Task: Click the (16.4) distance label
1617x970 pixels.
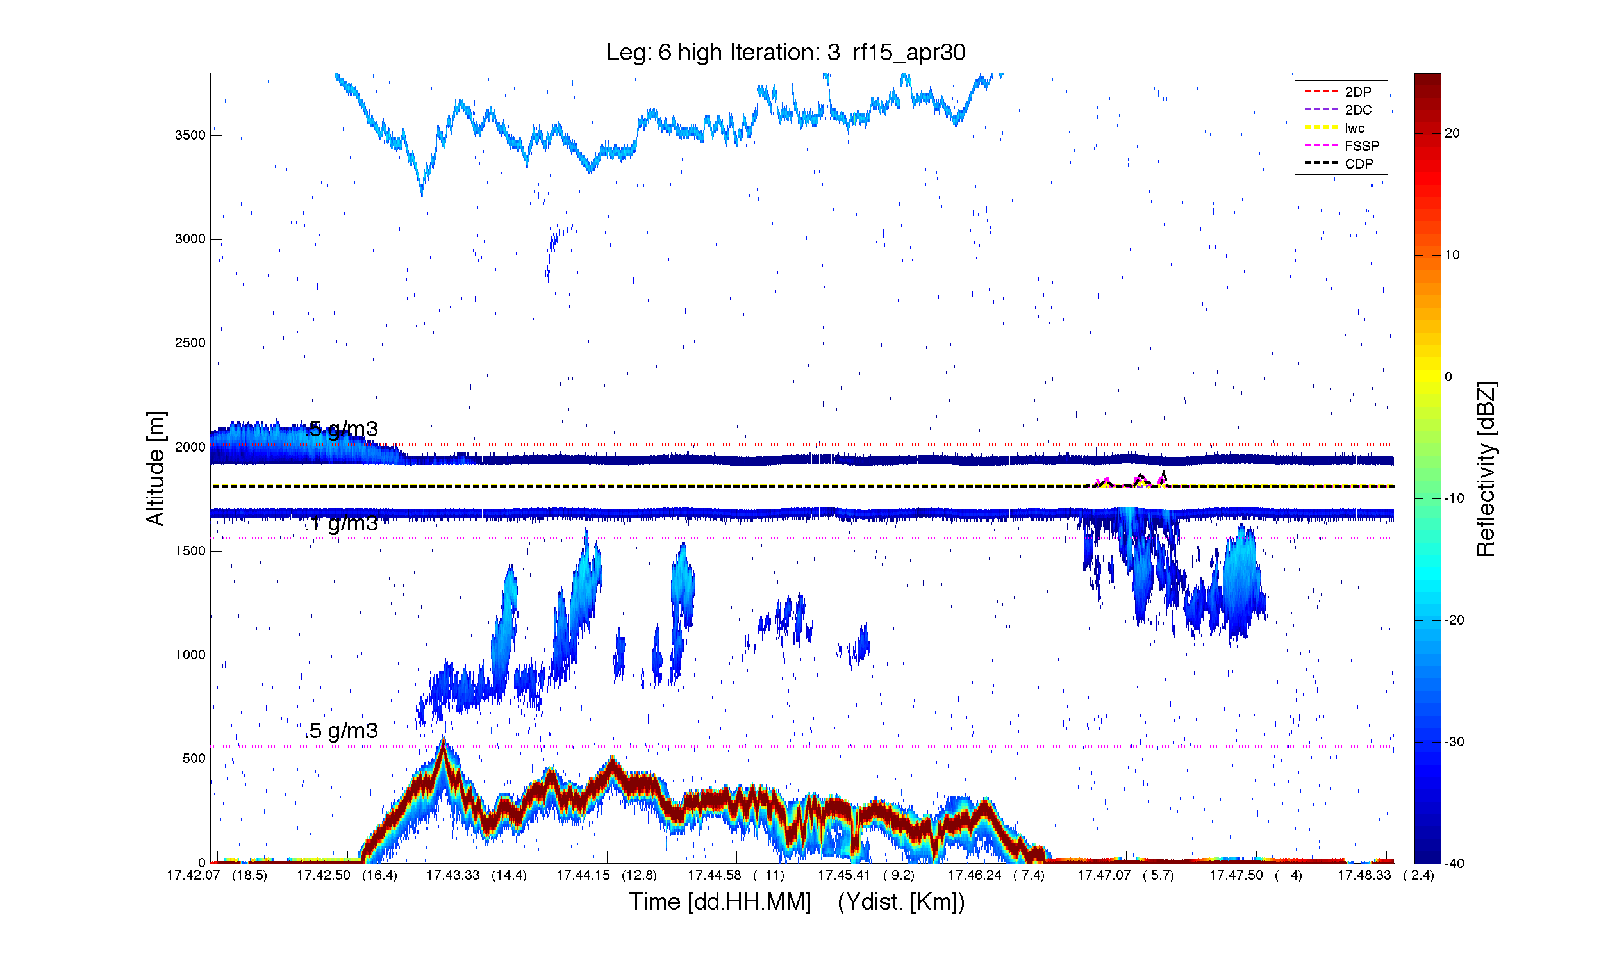Action: (x=380, y=875)
